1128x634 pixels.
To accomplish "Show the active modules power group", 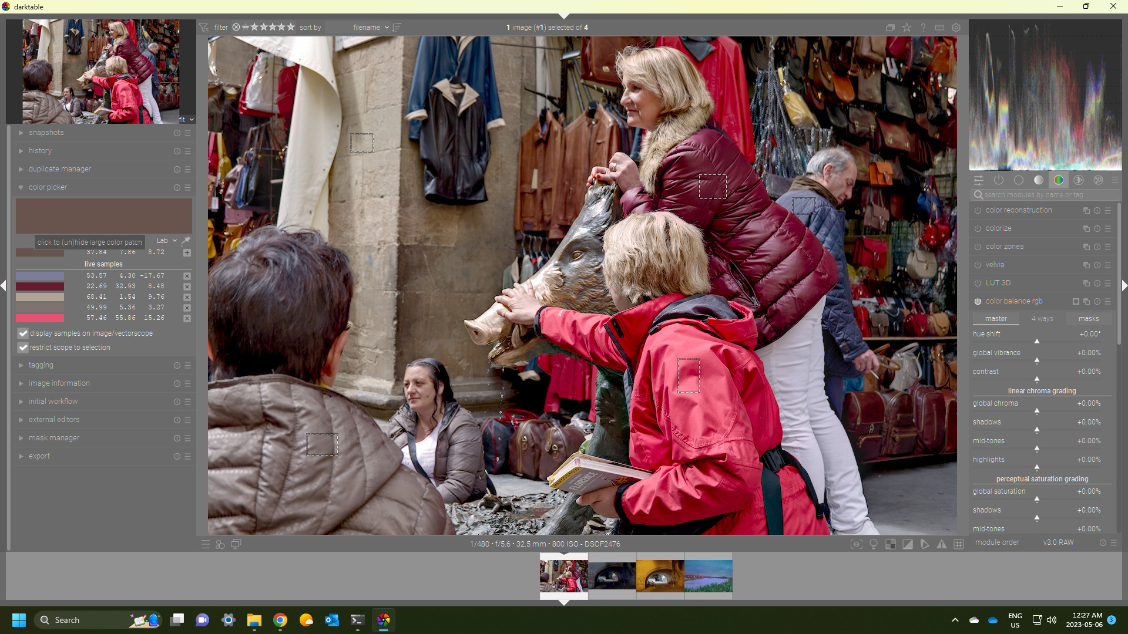I will pyautogui.click(x=999, y=180).
